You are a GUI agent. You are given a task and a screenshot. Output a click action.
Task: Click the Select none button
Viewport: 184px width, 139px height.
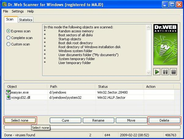[x=20, y=120]
